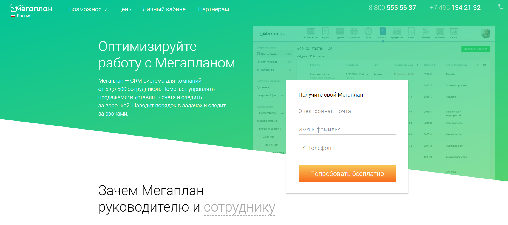Click the fsgroup.megaplan.ru client row
Viewport: 508px width, 225px height.
pos(322,74)
